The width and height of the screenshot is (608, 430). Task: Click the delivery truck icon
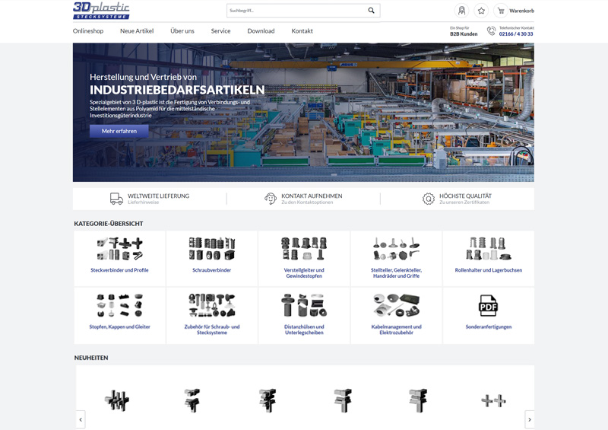pyautogui.click(x=116, y=199)
